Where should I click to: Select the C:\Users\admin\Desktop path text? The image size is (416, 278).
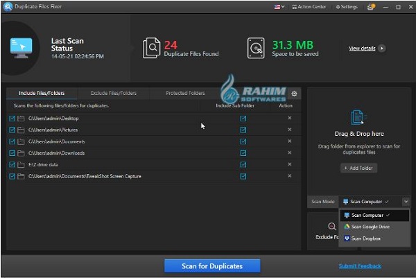click(53, 119)
